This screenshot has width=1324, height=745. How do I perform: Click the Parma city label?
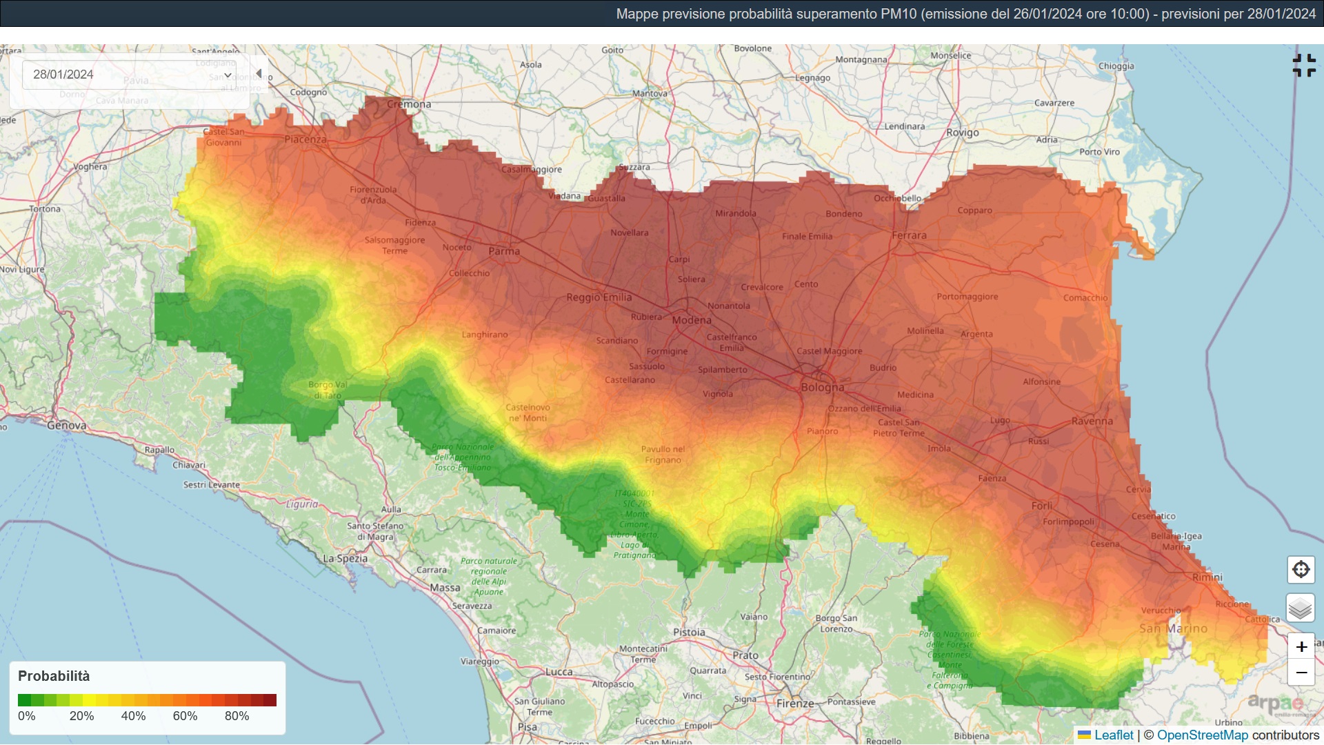click(x=504, y=251)
